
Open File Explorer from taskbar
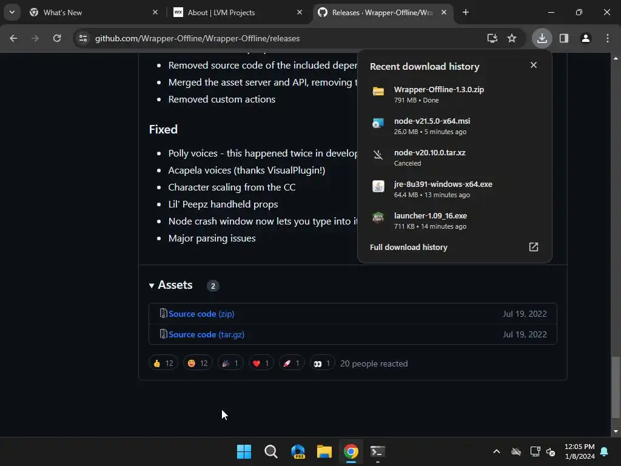[324, 451]
